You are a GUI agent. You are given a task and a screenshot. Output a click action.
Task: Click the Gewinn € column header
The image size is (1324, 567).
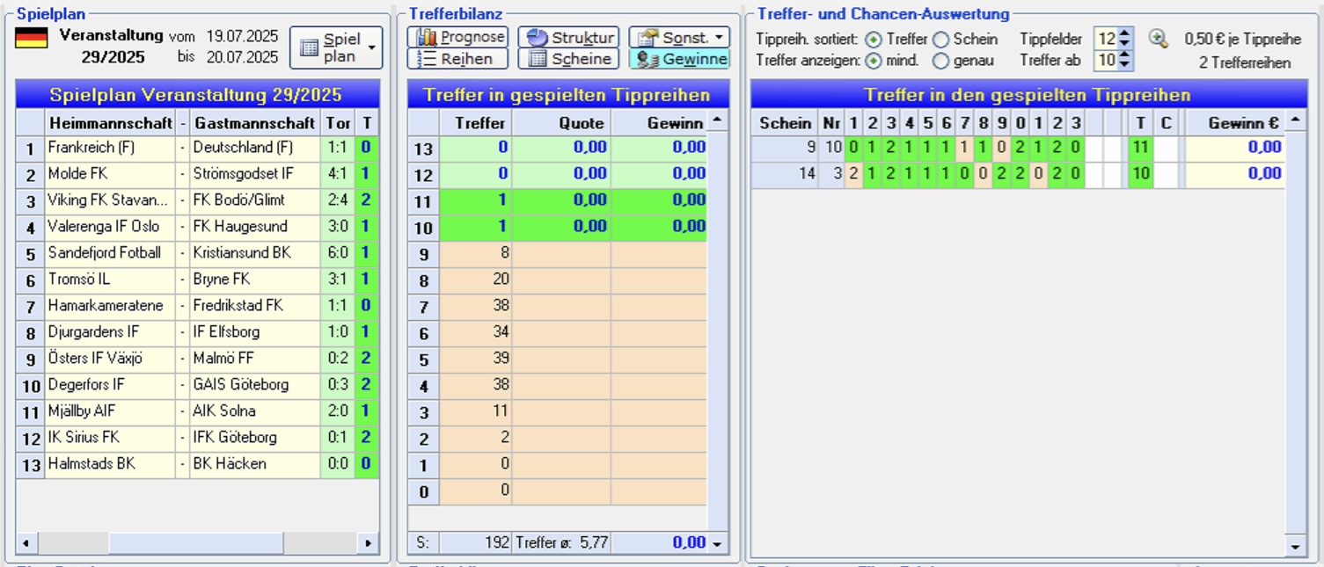point(1235,122)
